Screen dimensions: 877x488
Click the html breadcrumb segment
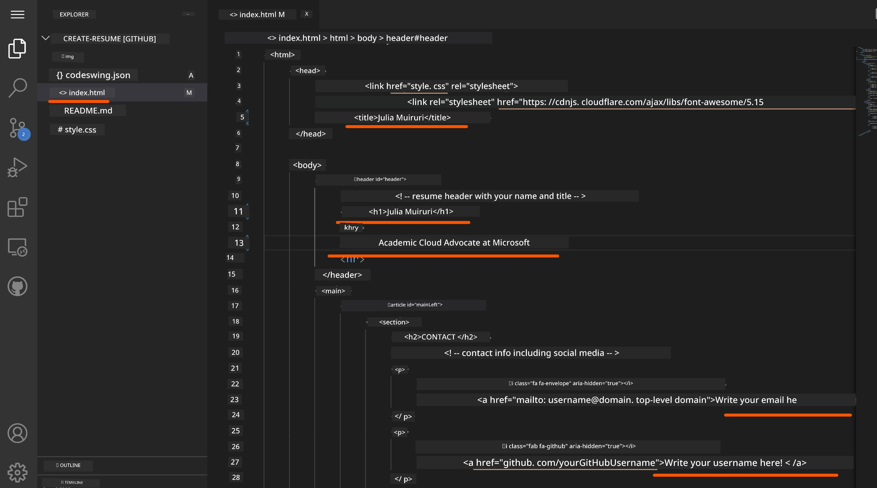(x=339, y=38)
